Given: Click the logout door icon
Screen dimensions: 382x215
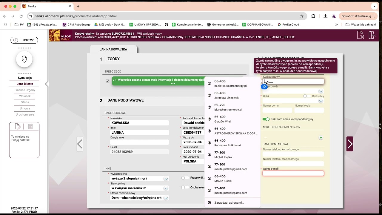Looking at the screenshot, I should (x=372, y=35).
